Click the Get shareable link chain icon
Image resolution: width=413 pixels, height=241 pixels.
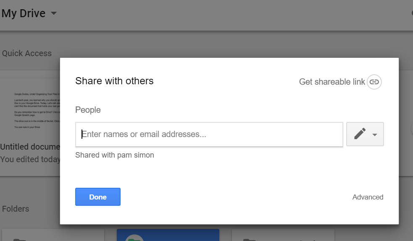tap(374, 82)
